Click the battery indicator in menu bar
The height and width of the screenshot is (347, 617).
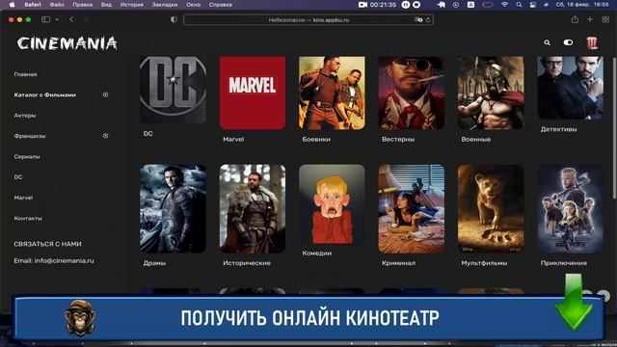pyautogui.click(x=488, y=5)
